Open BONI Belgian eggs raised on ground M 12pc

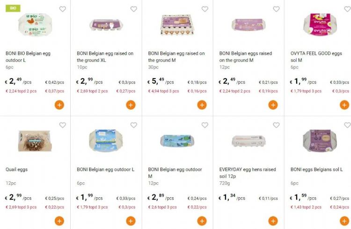pos(245,57)
